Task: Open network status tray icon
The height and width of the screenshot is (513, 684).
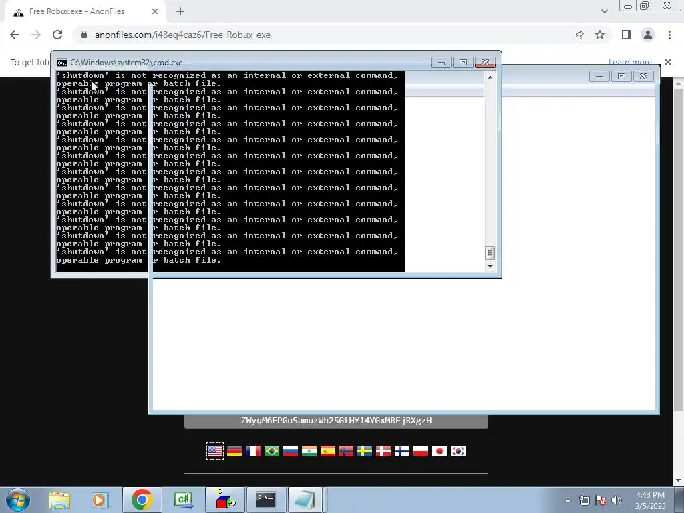Action: click(584, 500)
